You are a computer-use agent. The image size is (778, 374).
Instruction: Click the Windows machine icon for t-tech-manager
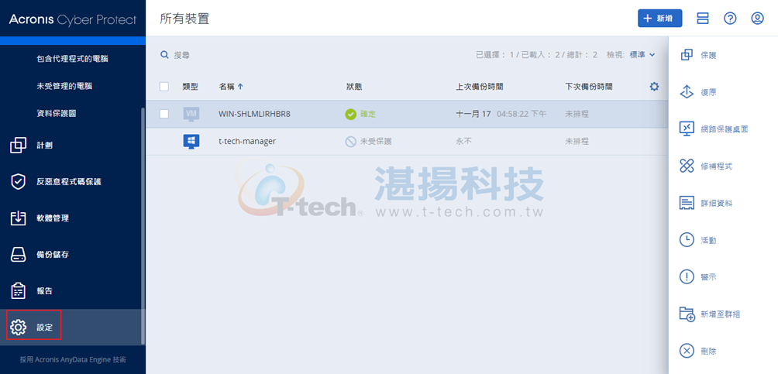coord(191,142)
